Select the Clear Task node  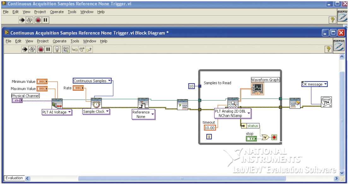(295, 103)
